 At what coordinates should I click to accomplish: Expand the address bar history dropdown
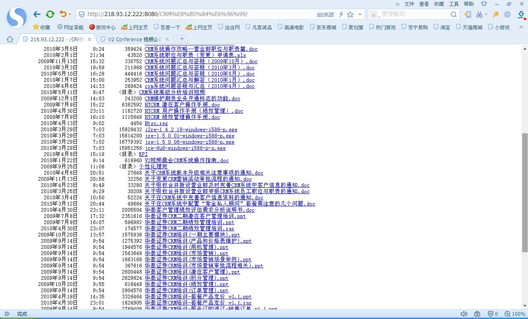(360, 14)
